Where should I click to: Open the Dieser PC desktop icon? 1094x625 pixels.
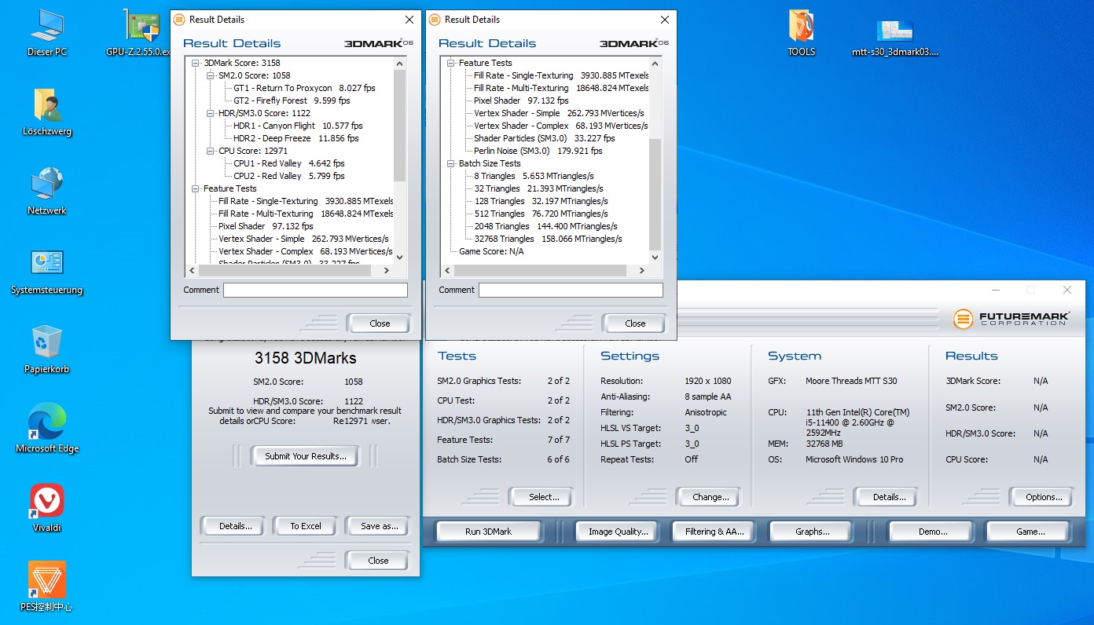47,33
